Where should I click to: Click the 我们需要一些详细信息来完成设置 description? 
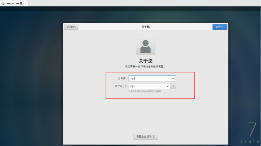[x=145, y=67]
